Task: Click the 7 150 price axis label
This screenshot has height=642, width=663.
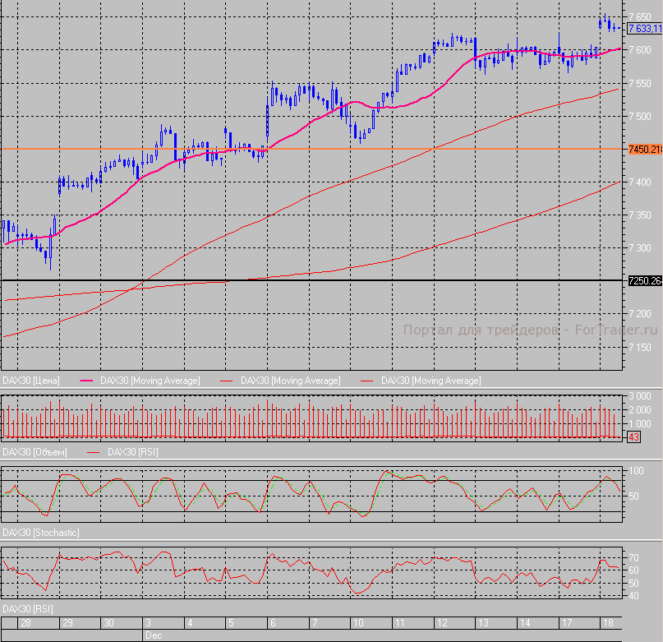Action: [640, 348]
